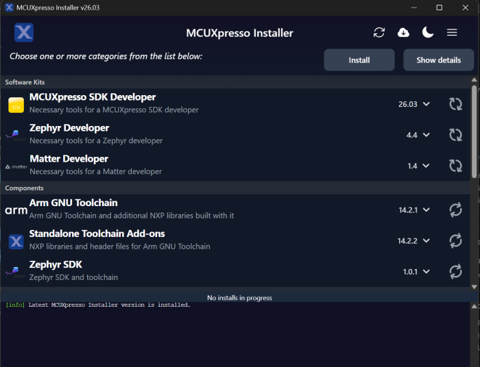Click the update icon for MCUXpresso SDK Developer

(x=455, y=104)
